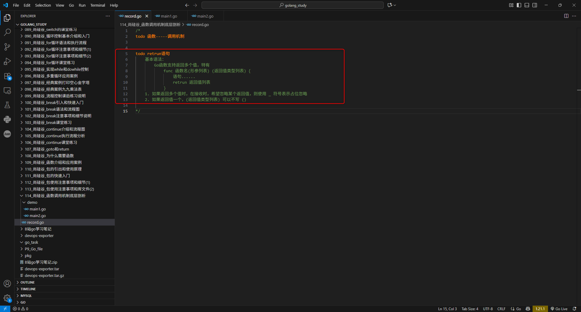Change line ending via CRLF indicator
The image size is (581, 312).
501,309
